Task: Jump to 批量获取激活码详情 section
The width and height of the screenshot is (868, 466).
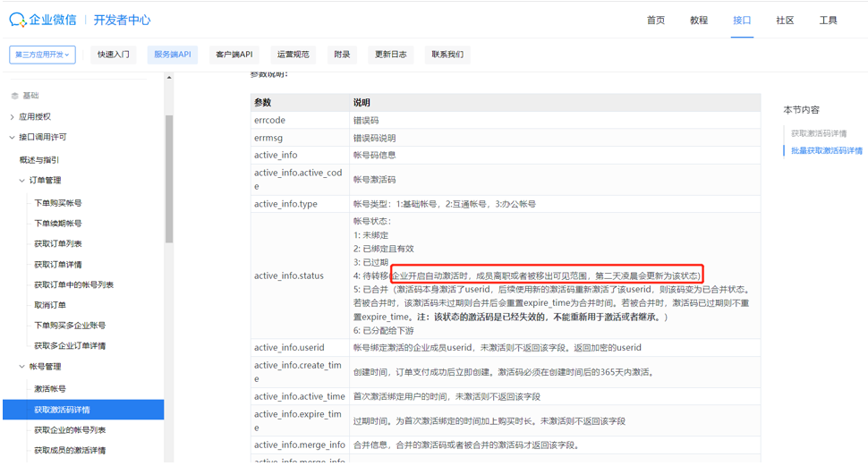Action: pyautogui.click(x=826, y=151)
